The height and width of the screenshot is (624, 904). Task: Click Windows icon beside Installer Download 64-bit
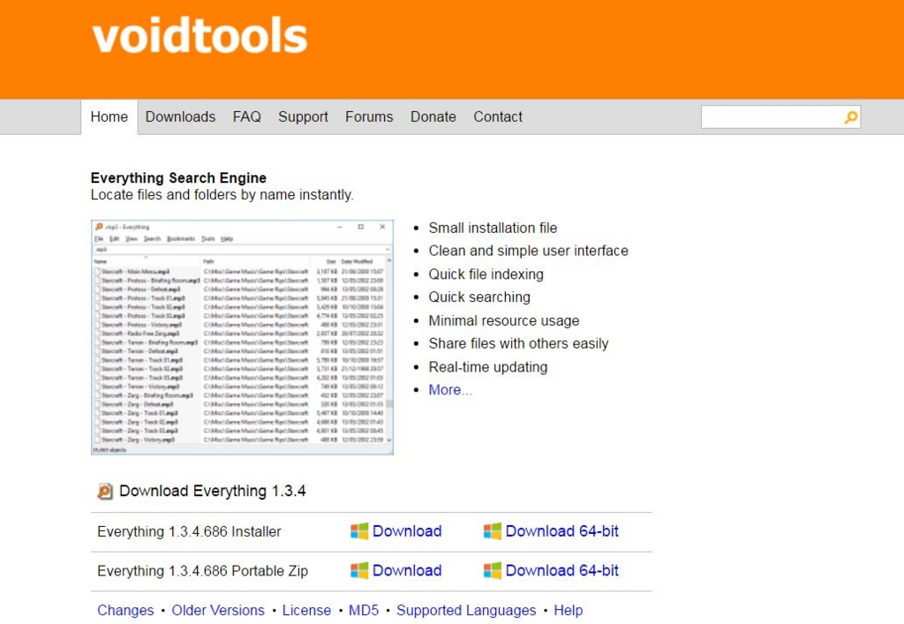click(493, 531)
